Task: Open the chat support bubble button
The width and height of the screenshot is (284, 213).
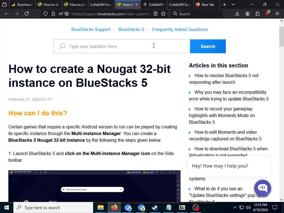Action: [263, 188]
